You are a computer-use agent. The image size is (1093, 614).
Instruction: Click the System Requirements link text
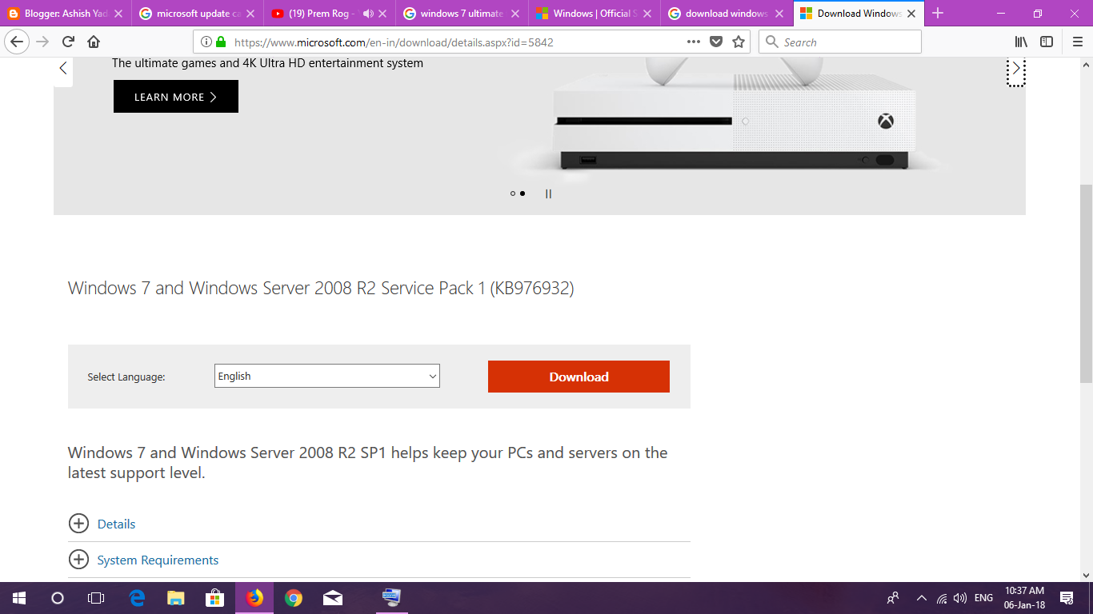(158, 560)
